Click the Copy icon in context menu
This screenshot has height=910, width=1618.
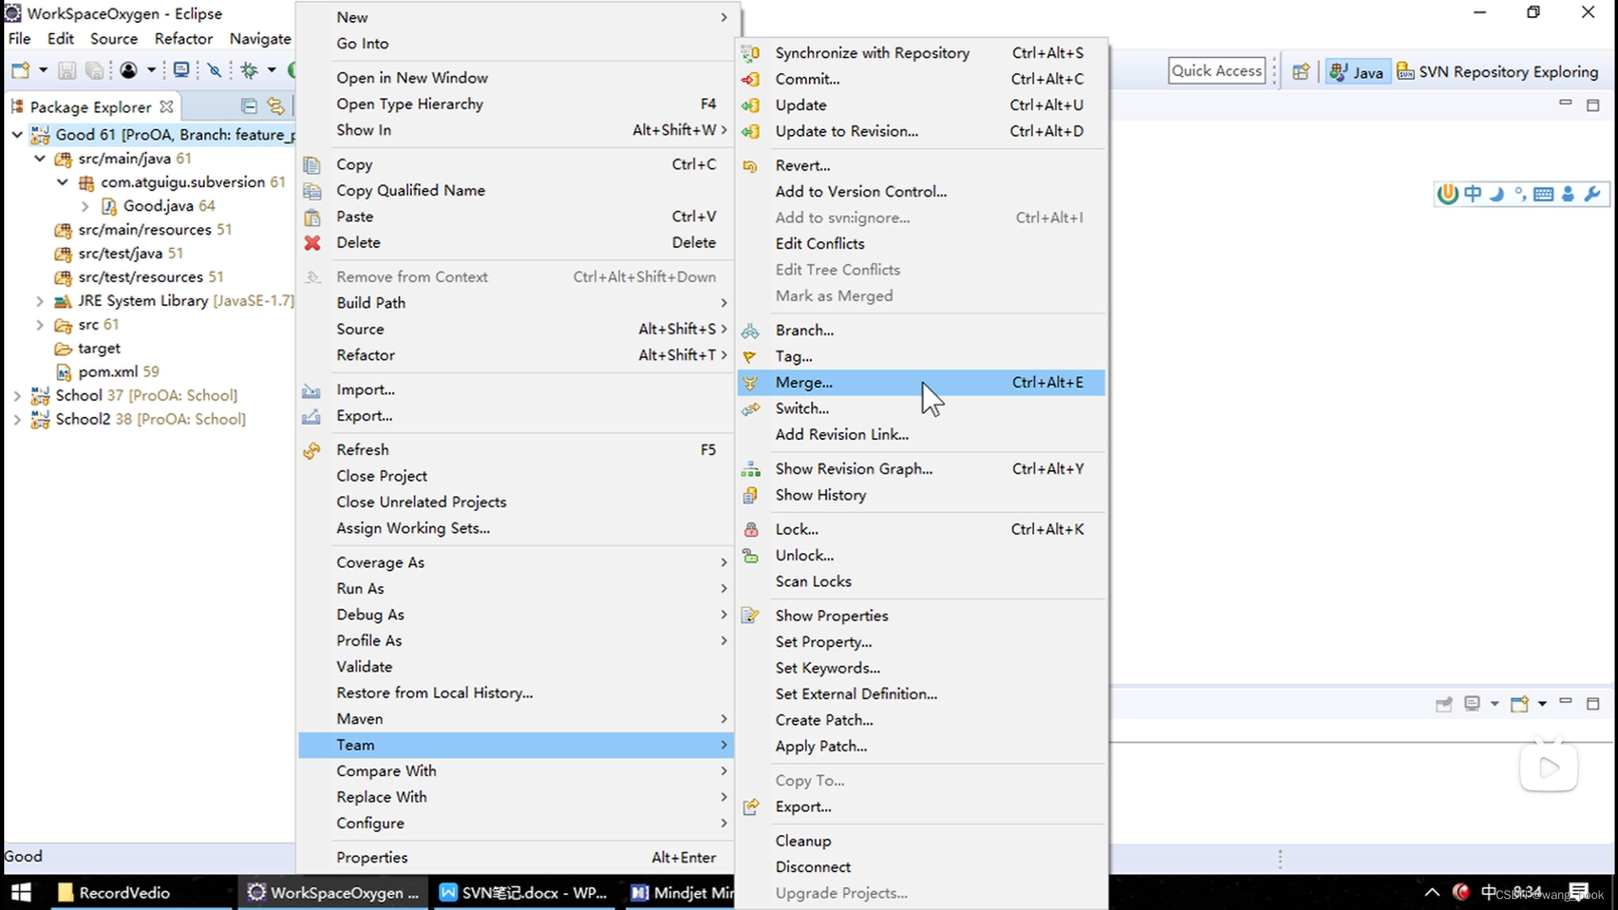coord(312,165)
